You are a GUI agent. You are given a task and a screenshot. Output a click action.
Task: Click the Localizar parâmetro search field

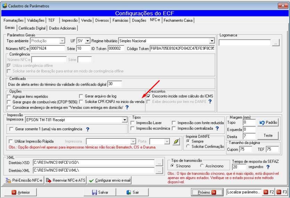[x=244, y=192]
